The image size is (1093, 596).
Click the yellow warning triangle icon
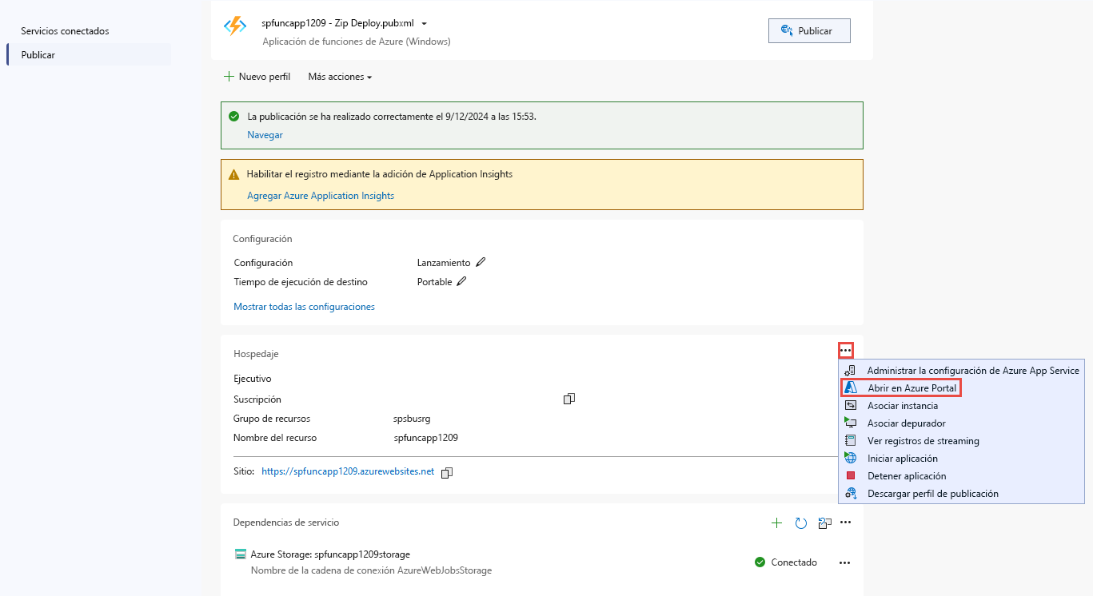[x=233, y=174]
